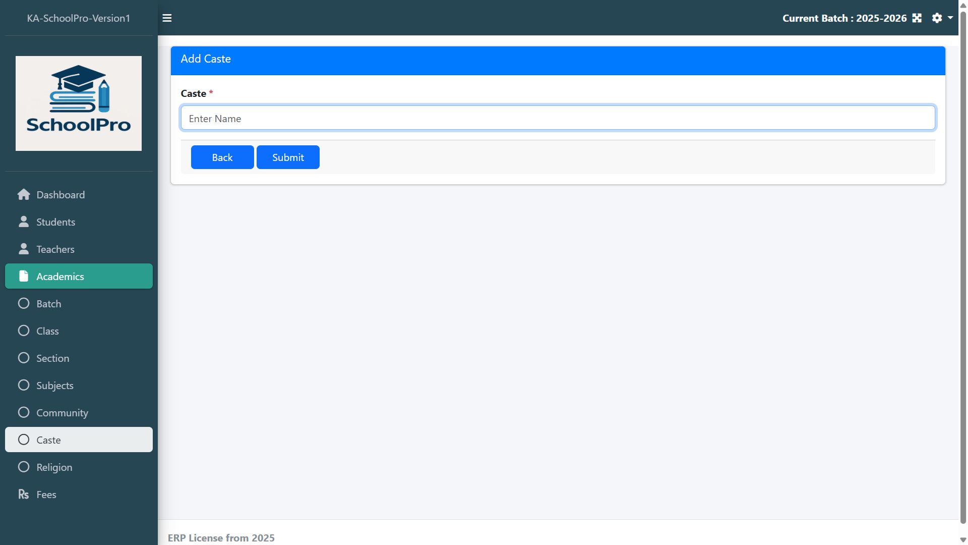Select the Batch circle in sidebar
The image size is (968, 545).
click(24, 304)
